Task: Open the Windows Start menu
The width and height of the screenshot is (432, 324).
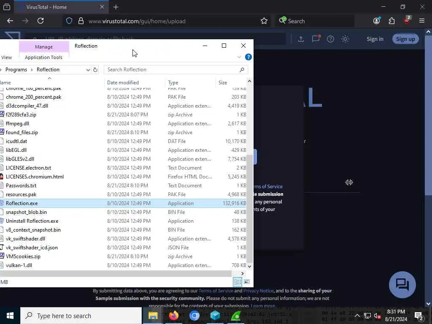Action: (10, 316)
